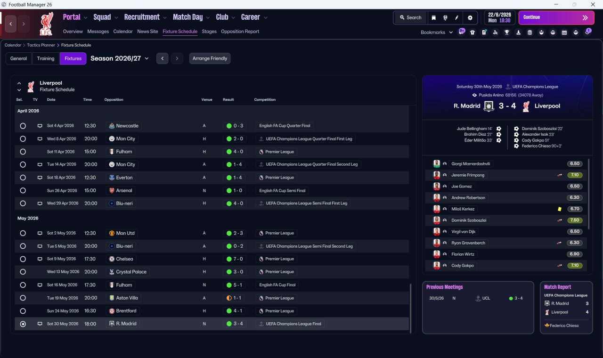Open the finances coin stack icon
Viewport: 603px width, 358px height.
[530, 32]
